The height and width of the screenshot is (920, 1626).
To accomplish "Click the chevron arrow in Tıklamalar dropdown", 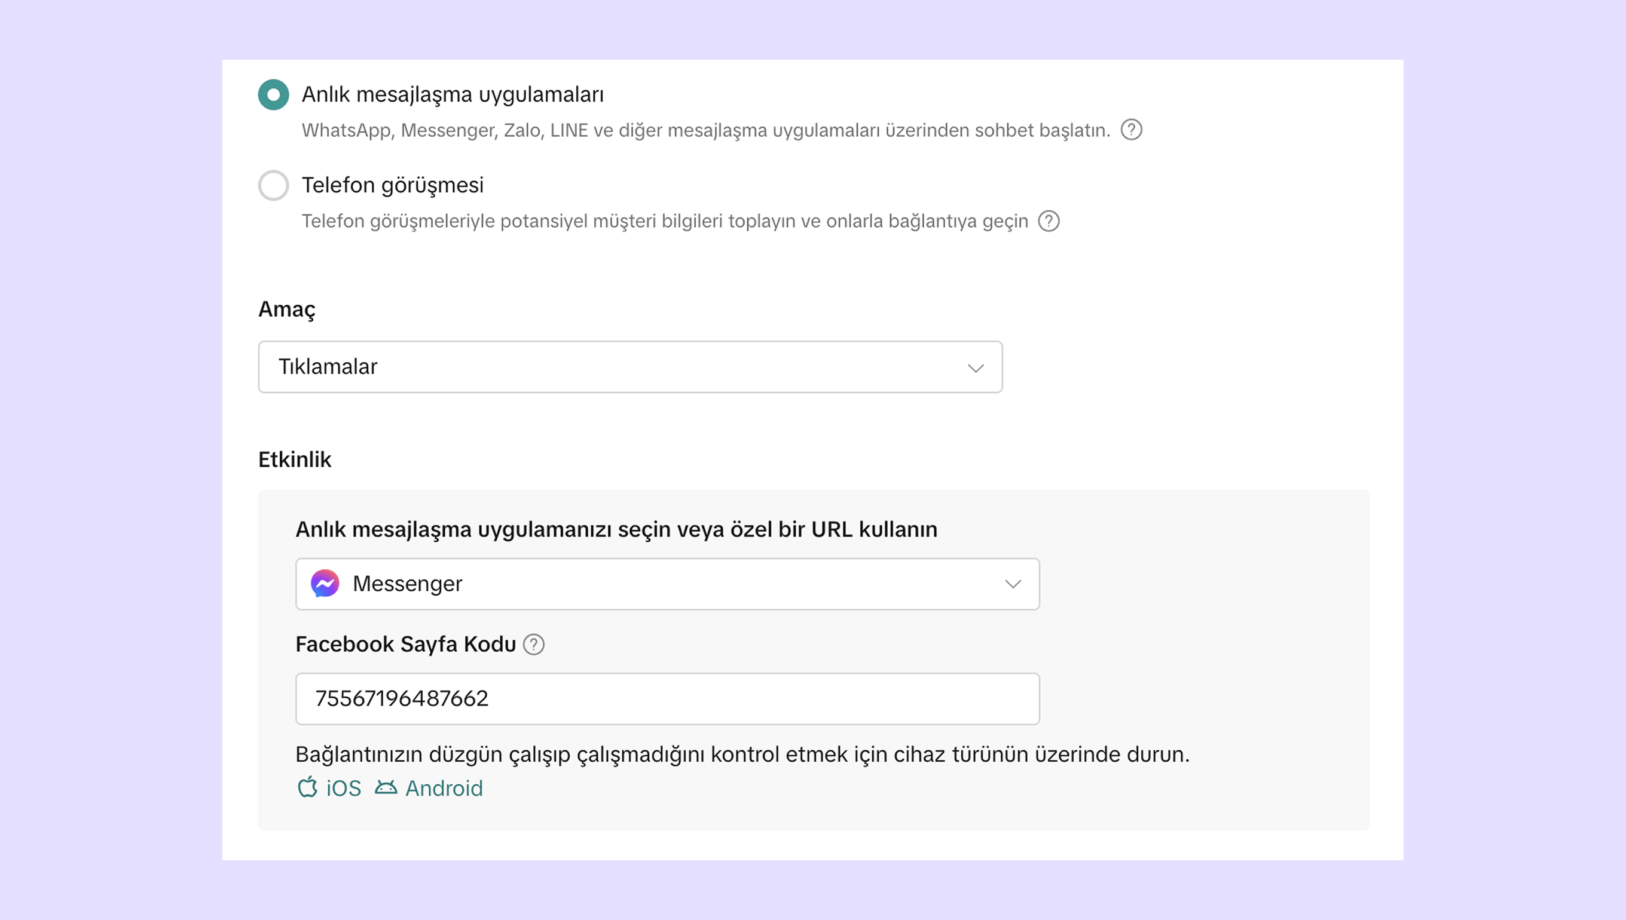I will point(976,368).
